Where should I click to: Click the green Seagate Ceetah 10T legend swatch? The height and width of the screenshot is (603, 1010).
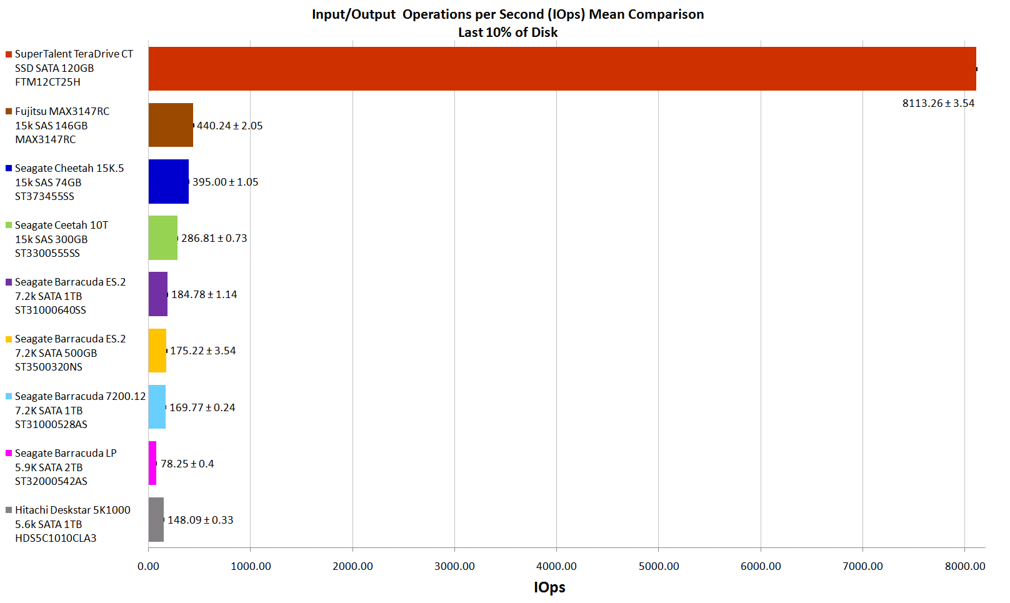click(9, 225)
